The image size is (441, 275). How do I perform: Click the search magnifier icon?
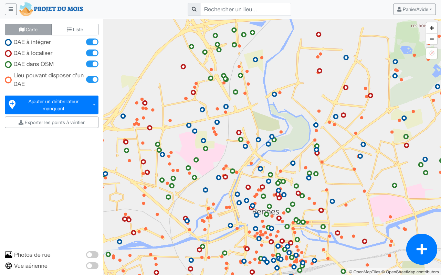click(x=194, y=9)
